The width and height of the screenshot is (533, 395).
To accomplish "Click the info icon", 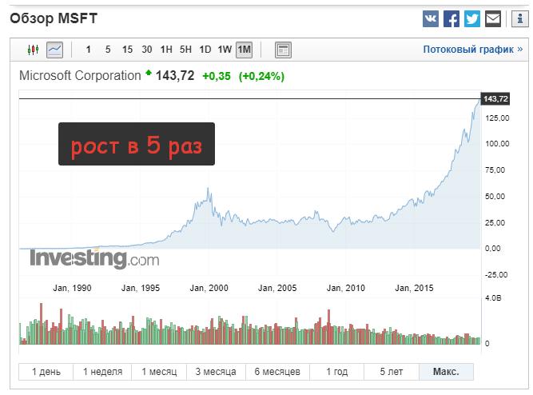I will pos(515,18).
